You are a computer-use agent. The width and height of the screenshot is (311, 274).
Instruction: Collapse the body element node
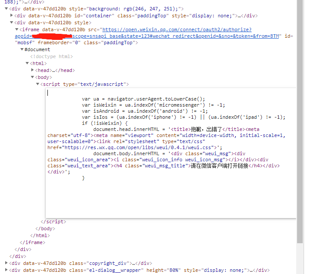tap(33, 77)
